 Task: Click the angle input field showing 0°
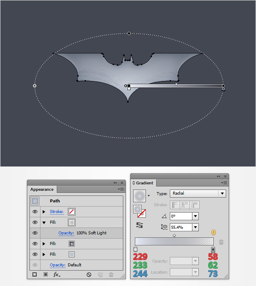(x=181, y=216)
